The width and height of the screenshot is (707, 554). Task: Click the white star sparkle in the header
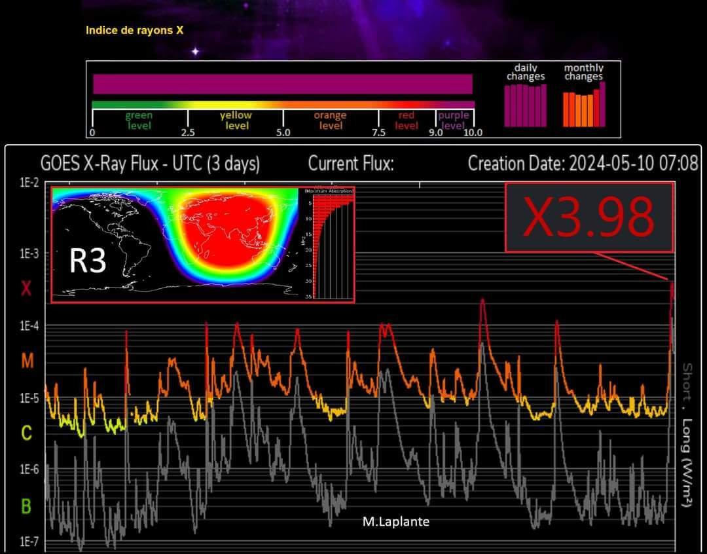[x=194, y=51]
